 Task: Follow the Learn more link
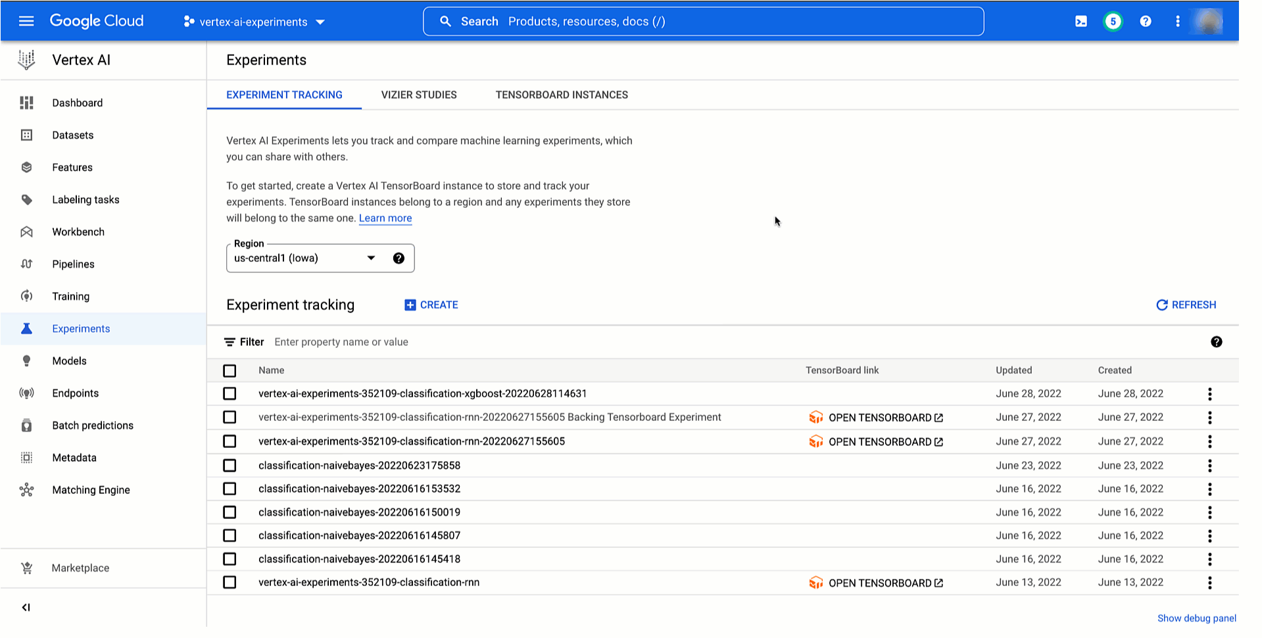pyautogui.click(x=385, y=218)
